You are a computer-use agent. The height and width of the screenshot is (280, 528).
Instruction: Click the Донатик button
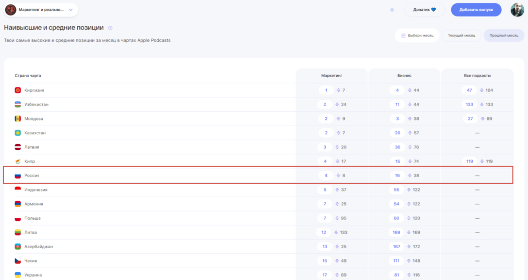pos(424,10)
